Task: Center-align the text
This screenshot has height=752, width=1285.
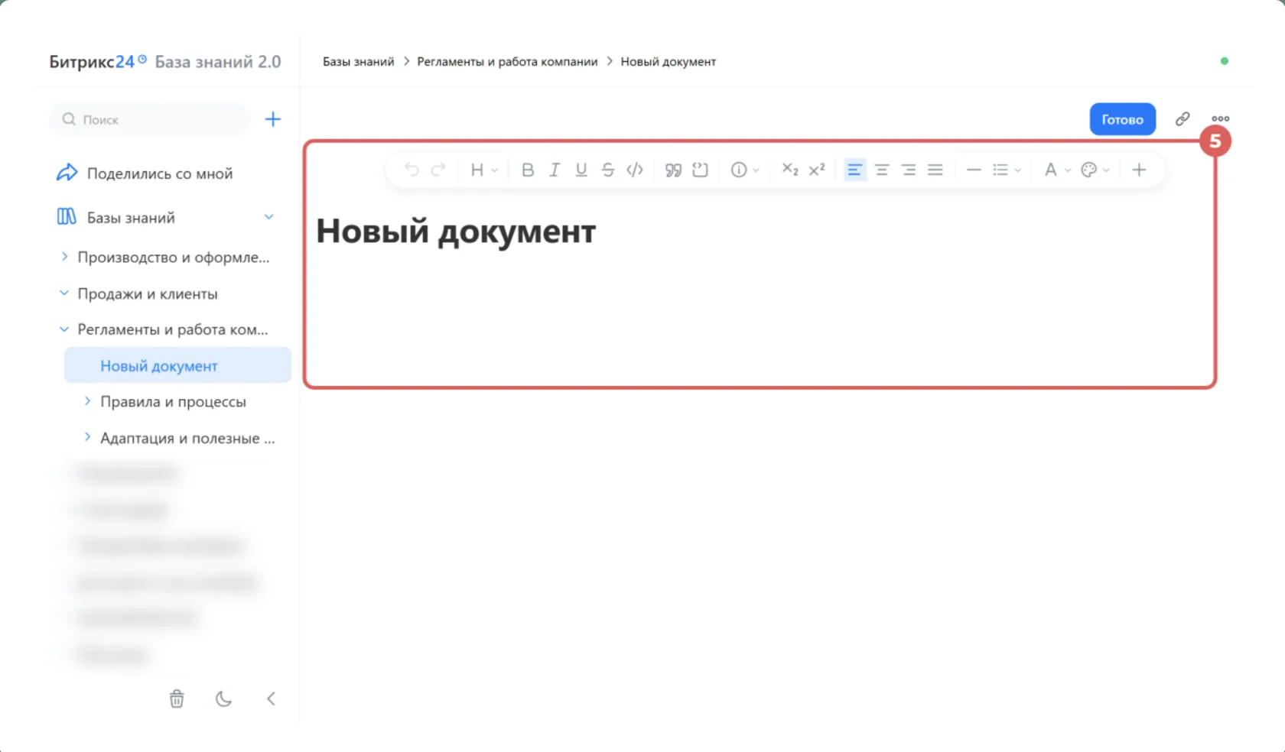Action: tap(882, 170)
